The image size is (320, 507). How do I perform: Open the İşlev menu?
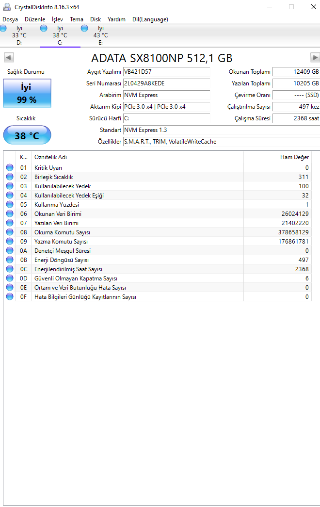(x=58, y=19)
